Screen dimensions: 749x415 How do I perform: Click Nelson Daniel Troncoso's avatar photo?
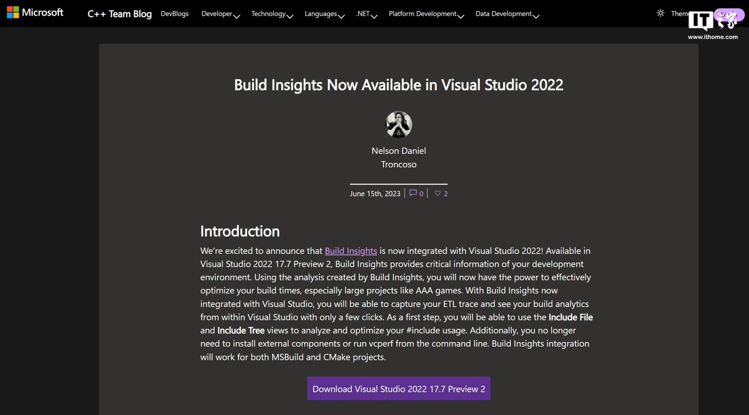tap(398, 124)
